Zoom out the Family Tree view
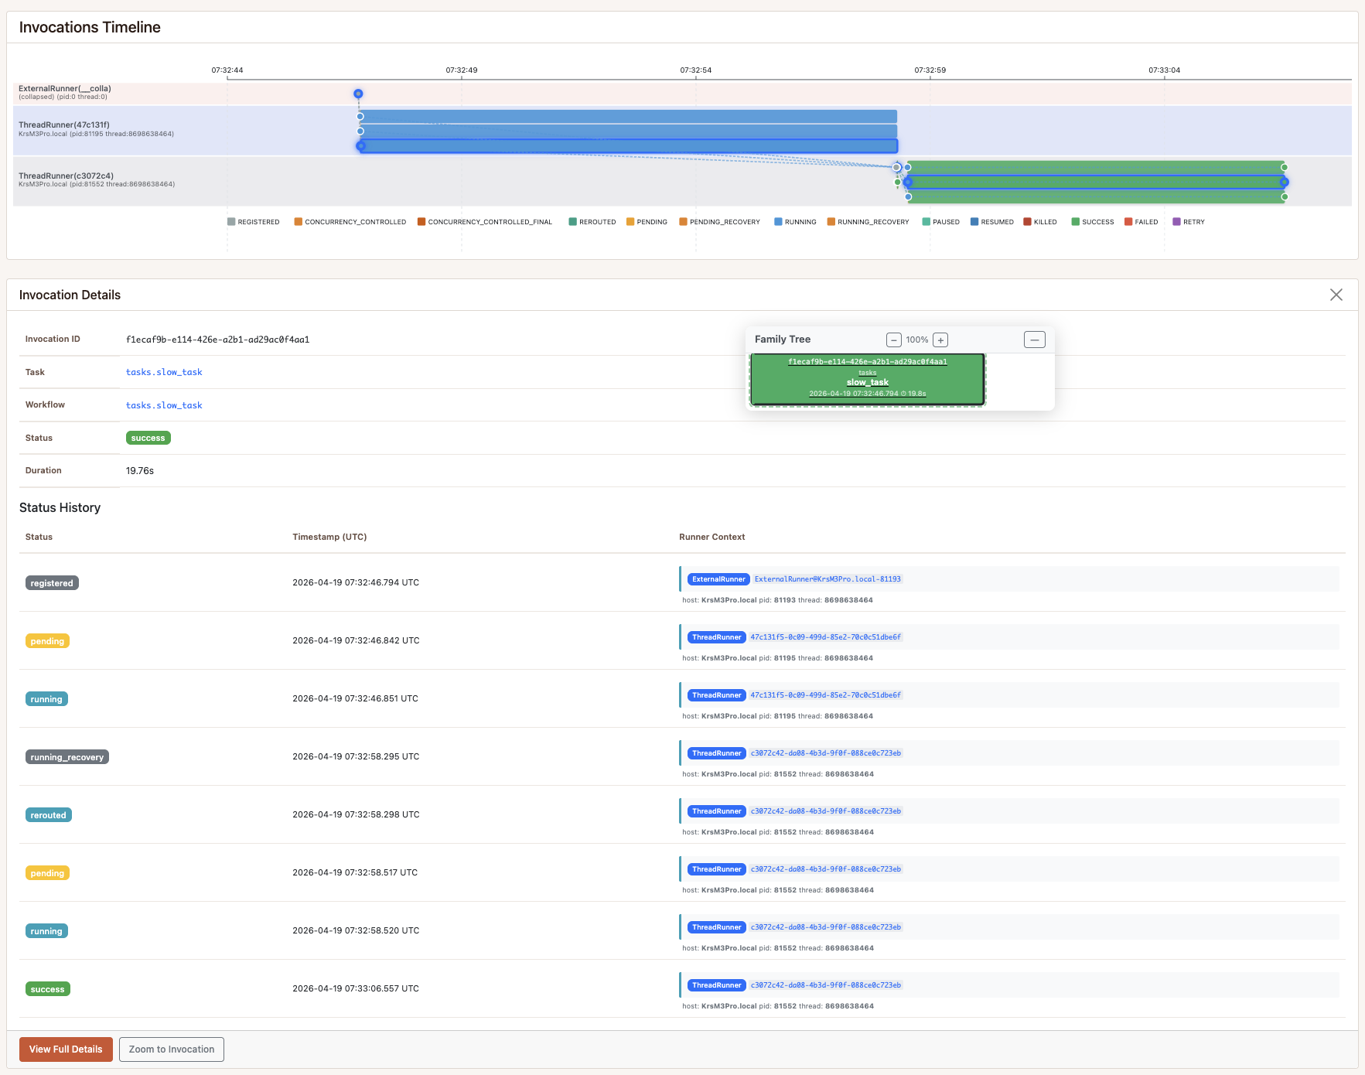 893,340
